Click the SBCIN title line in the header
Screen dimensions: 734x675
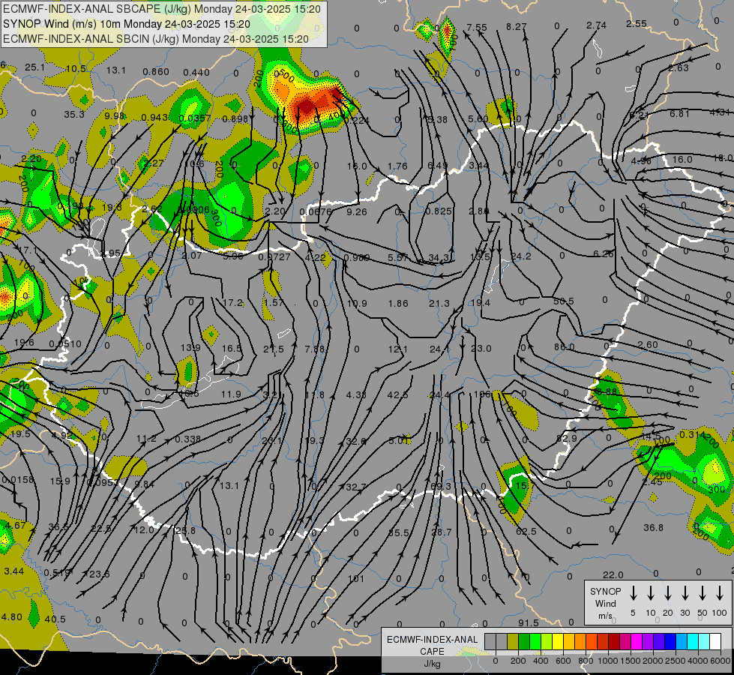(x=156, y=39)
